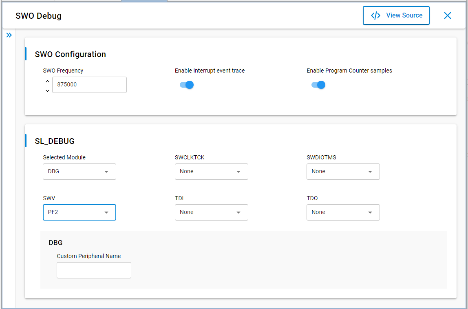Click the SL_DEBUG section heading
468x309 pixels.
(x=55, y=141)
